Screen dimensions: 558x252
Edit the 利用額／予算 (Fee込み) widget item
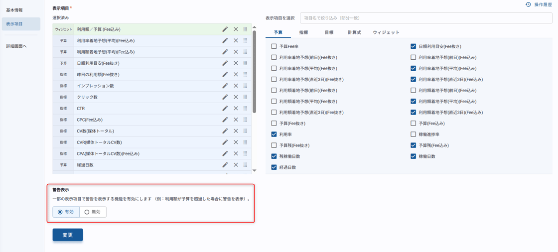(225, 29)
